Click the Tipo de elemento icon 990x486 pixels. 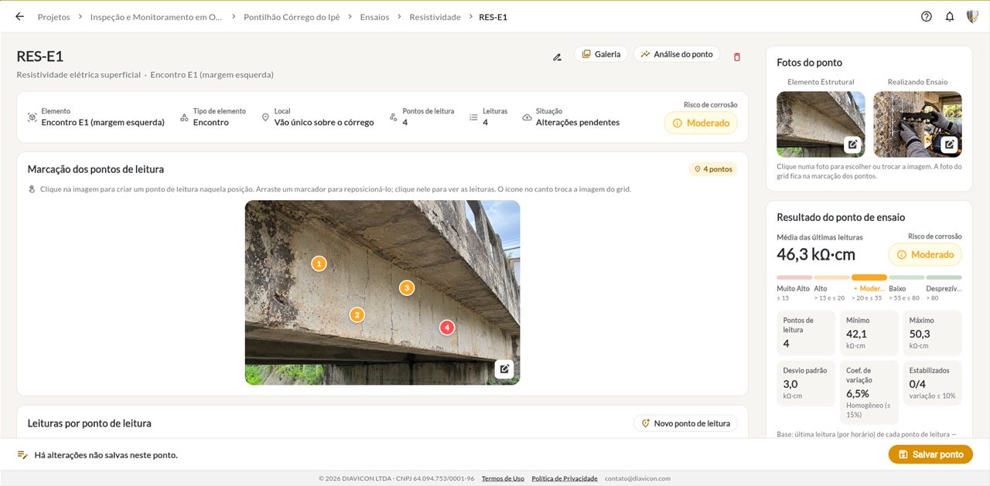point(184,117)
